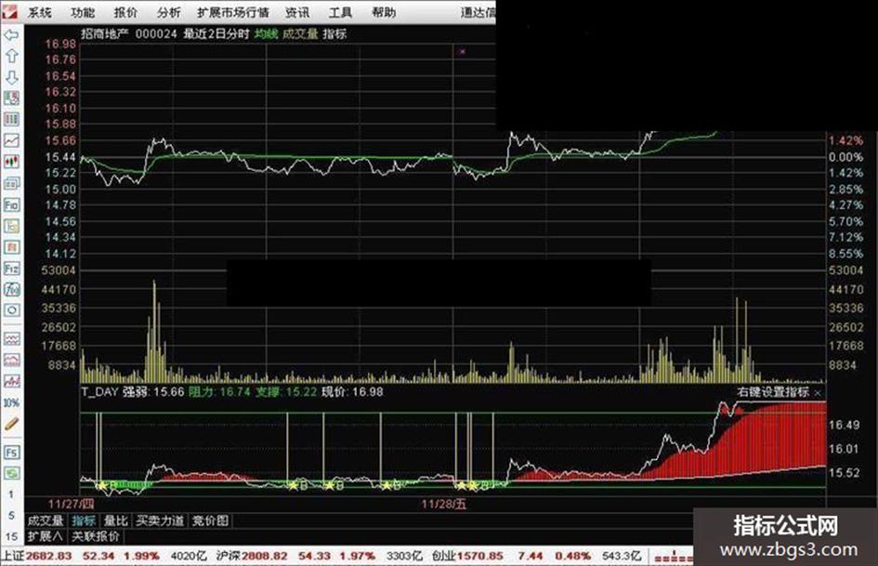
Task: Open the 扩展市场行情 menu
Action: [233, 12]
